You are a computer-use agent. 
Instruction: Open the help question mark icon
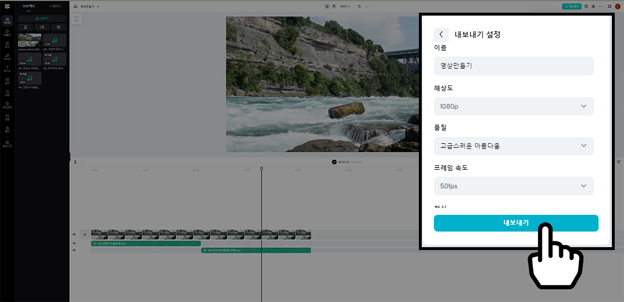tap(586, 6)
